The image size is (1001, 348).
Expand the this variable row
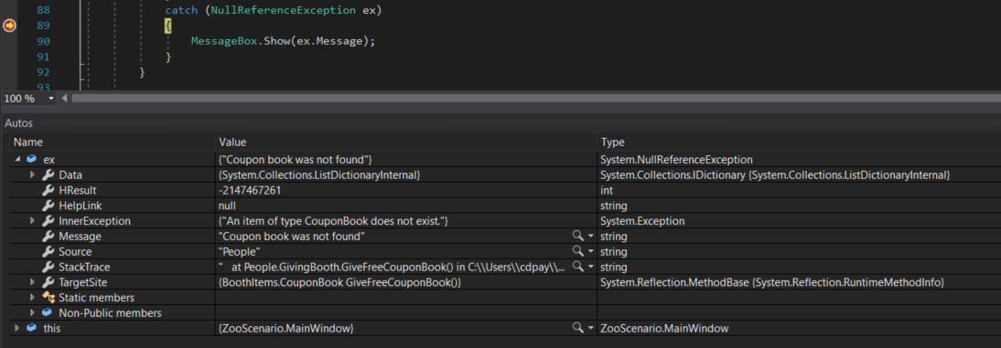(17, 328)
